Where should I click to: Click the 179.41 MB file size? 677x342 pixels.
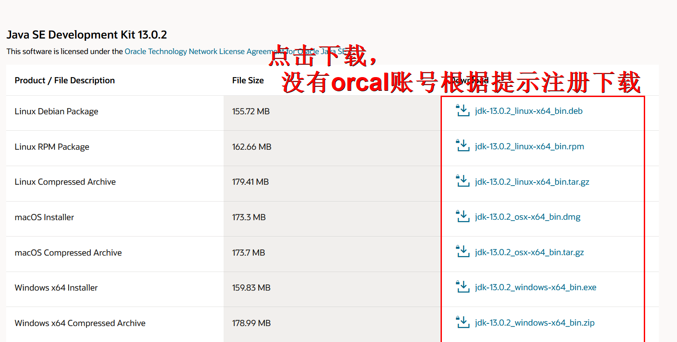click(250, 182)
